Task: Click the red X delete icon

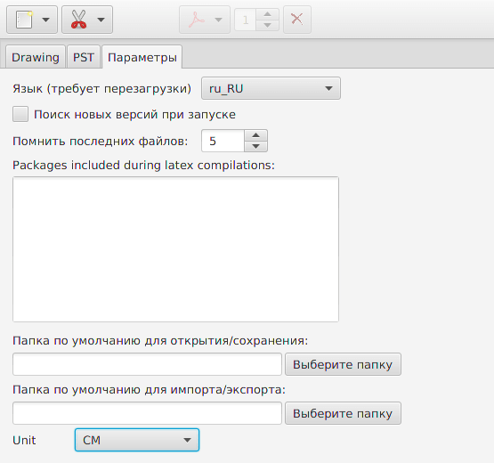Action: tap(297, 20)
